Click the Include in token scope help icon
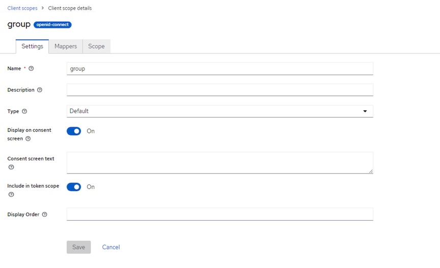The image size is (440, 268). (x=11, y=195)
